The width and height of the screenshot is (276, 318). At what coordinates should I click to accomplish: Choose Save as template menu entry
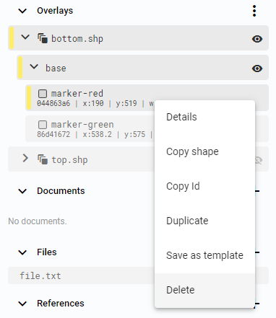pyautogui.click(x=204, y=255)
